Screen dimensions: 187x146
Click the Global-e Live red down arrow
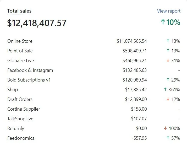[168, 61]
